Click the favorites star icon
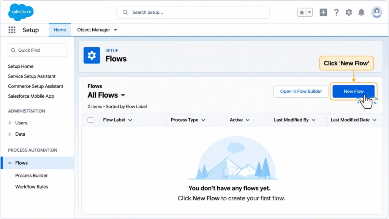This screenshot has height=219, width=389. (302, 12)
